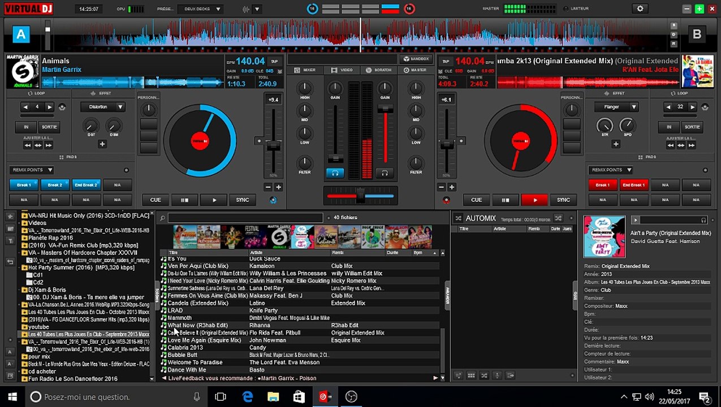This screenshot has width=721, height=407.
Task: Open Windows Task View
Action: [x=221, y=397]
